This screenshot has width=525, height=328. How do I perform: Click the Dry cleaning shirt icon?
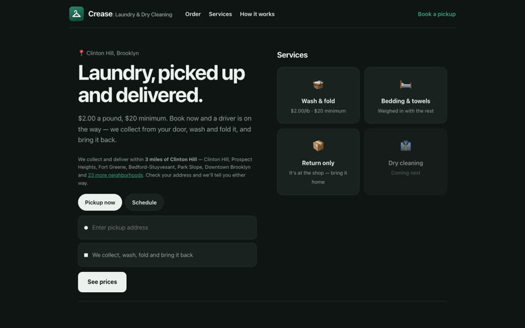(x=406, y=146)
